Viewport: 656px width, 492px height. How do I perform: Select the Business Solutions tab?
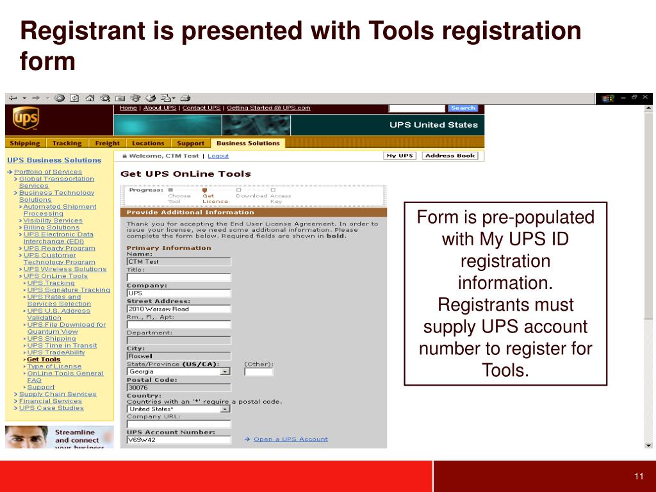click(x=248, y=143)
